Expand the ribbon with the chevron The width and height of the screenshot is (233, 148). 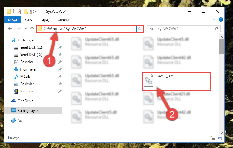(214, 19)
